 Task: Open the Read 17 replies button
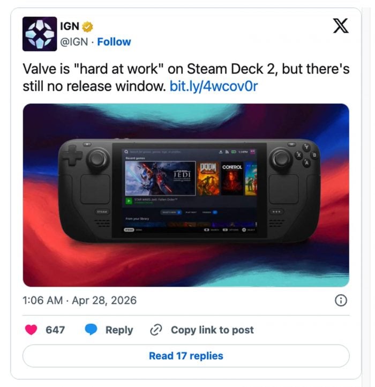pyautogui.click(x=186, y=356)
